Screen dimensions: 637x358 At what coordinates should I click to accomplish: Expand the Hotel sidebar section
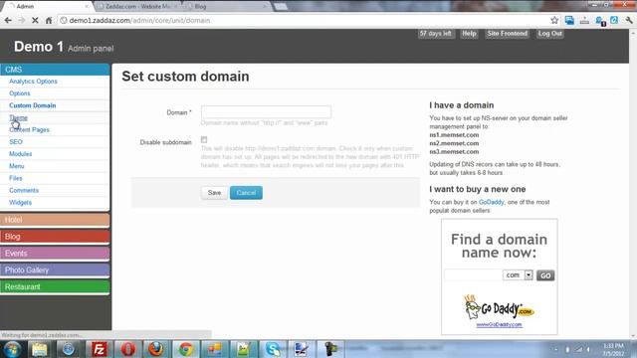55,220
